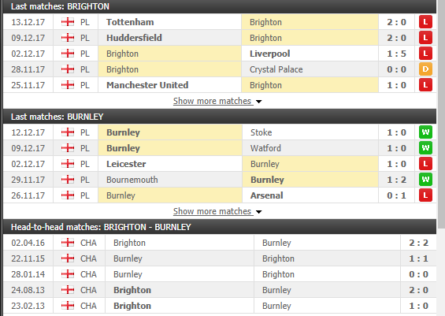Expand Show more matches under Burnley section
The image size is (445, 316).
(x=212, y=211)
